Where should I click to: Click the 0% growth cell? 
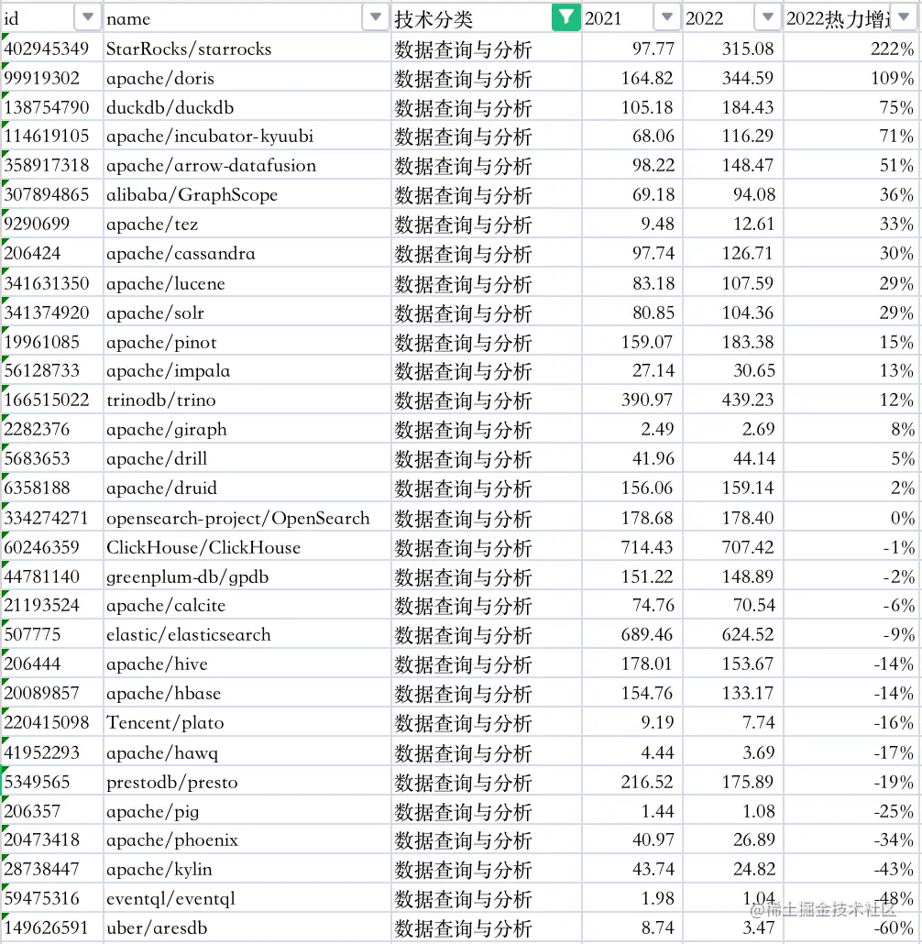pyautogui.click(x=851, y=518)
